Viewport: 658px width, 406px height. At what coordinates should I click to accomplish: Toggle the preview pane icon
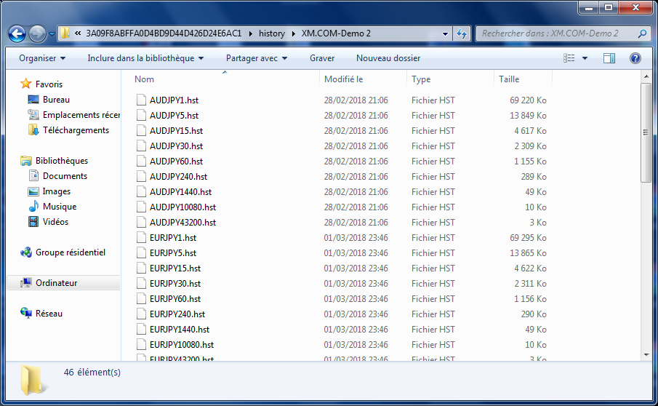pos(609,58)
